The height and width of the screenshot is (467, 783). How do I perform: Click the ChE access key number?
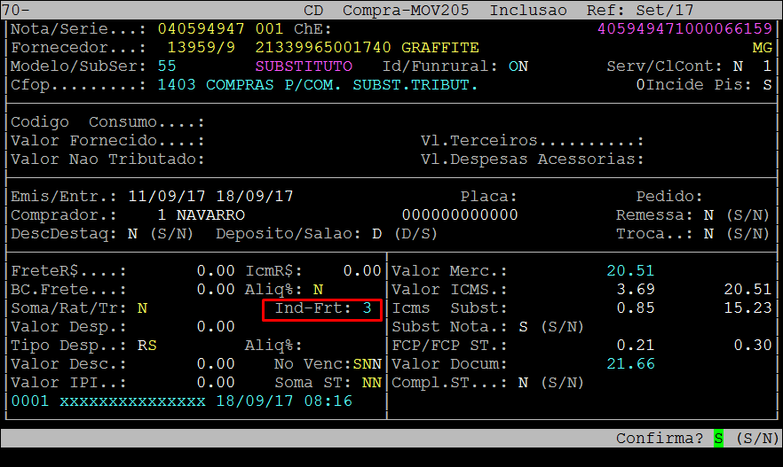click(684, 28)
